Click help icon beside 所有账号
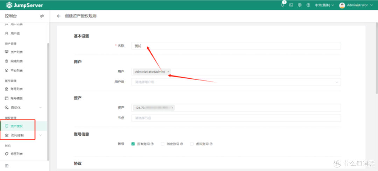This screenshot has width=378, height=171. (152, 144)
